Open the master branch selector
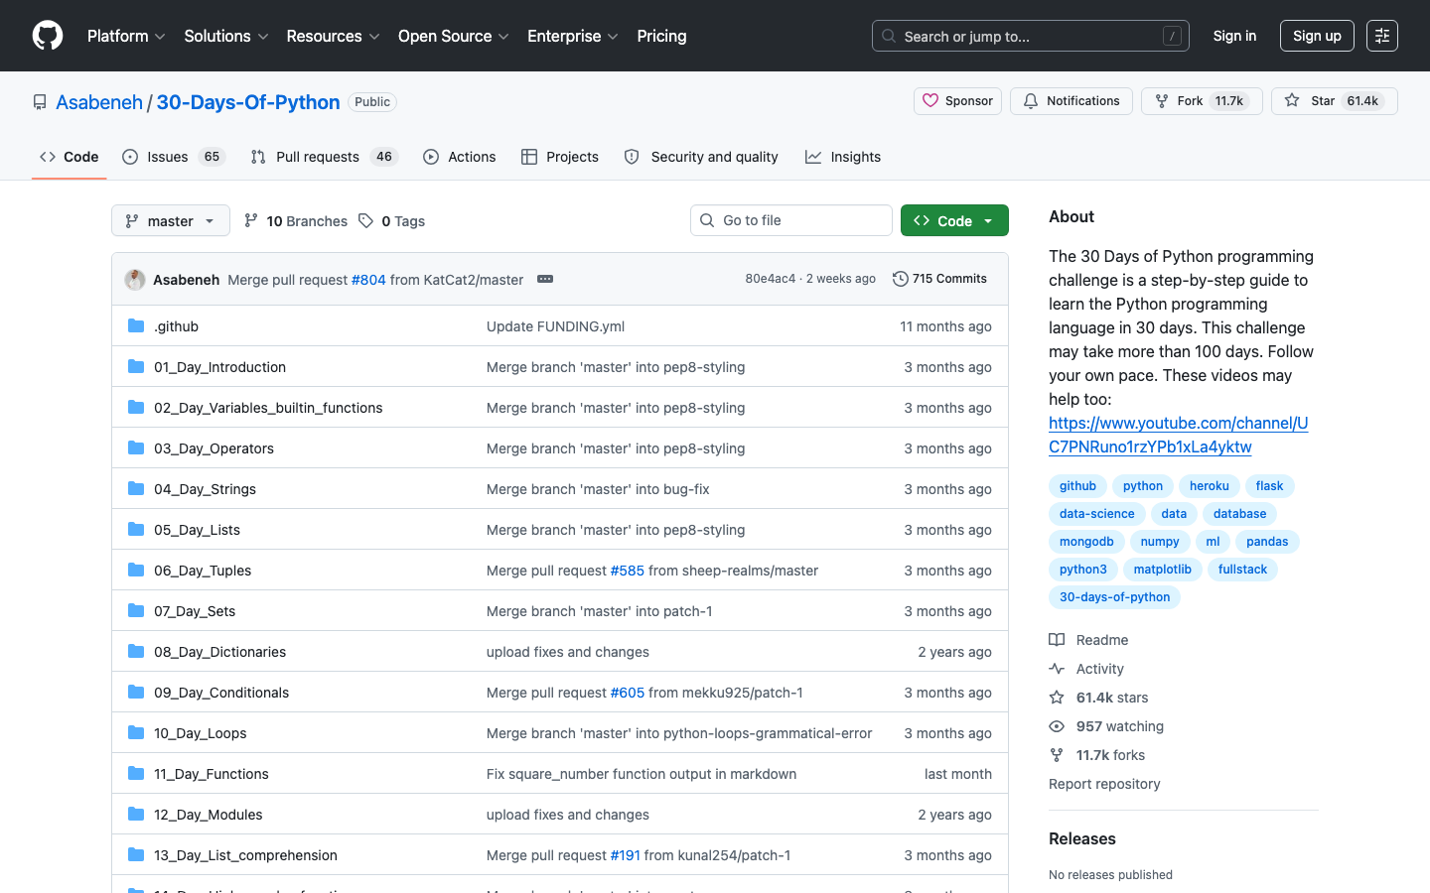 point(170,220)
